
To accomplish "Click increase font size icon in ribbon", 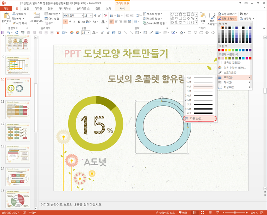I will (95, 16).
